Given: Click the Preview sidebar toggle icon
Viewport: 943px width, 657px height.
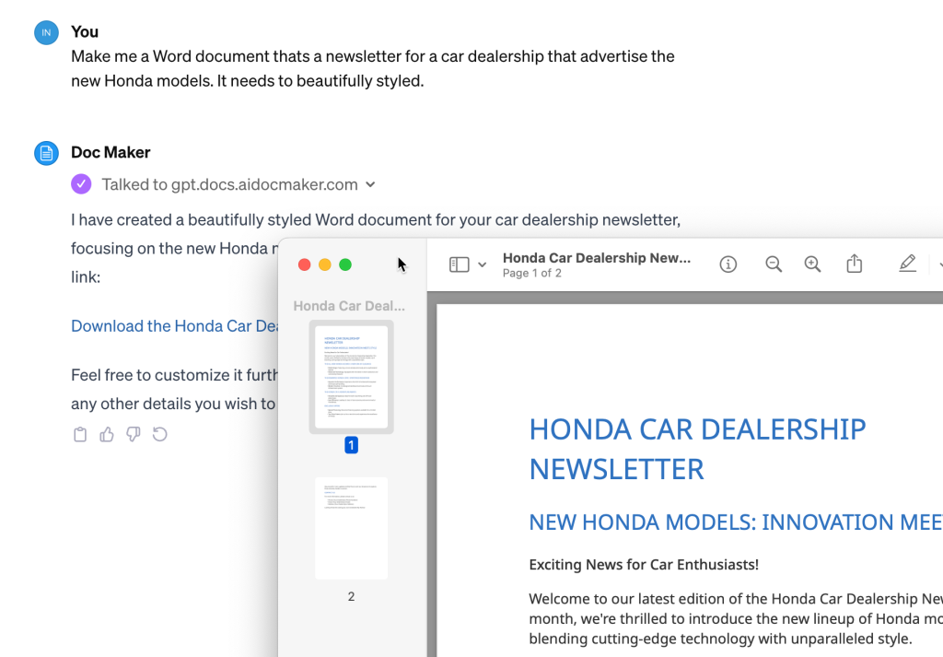Looking at the screenshot, I should [459, 264].
